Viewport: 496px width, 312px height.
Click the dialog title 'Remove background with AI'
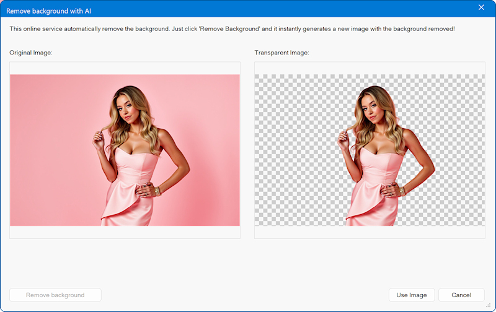coord(49,11)
